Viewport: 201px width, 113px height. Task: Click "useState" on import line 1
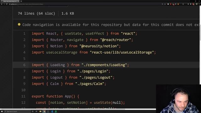pos(73,34)
